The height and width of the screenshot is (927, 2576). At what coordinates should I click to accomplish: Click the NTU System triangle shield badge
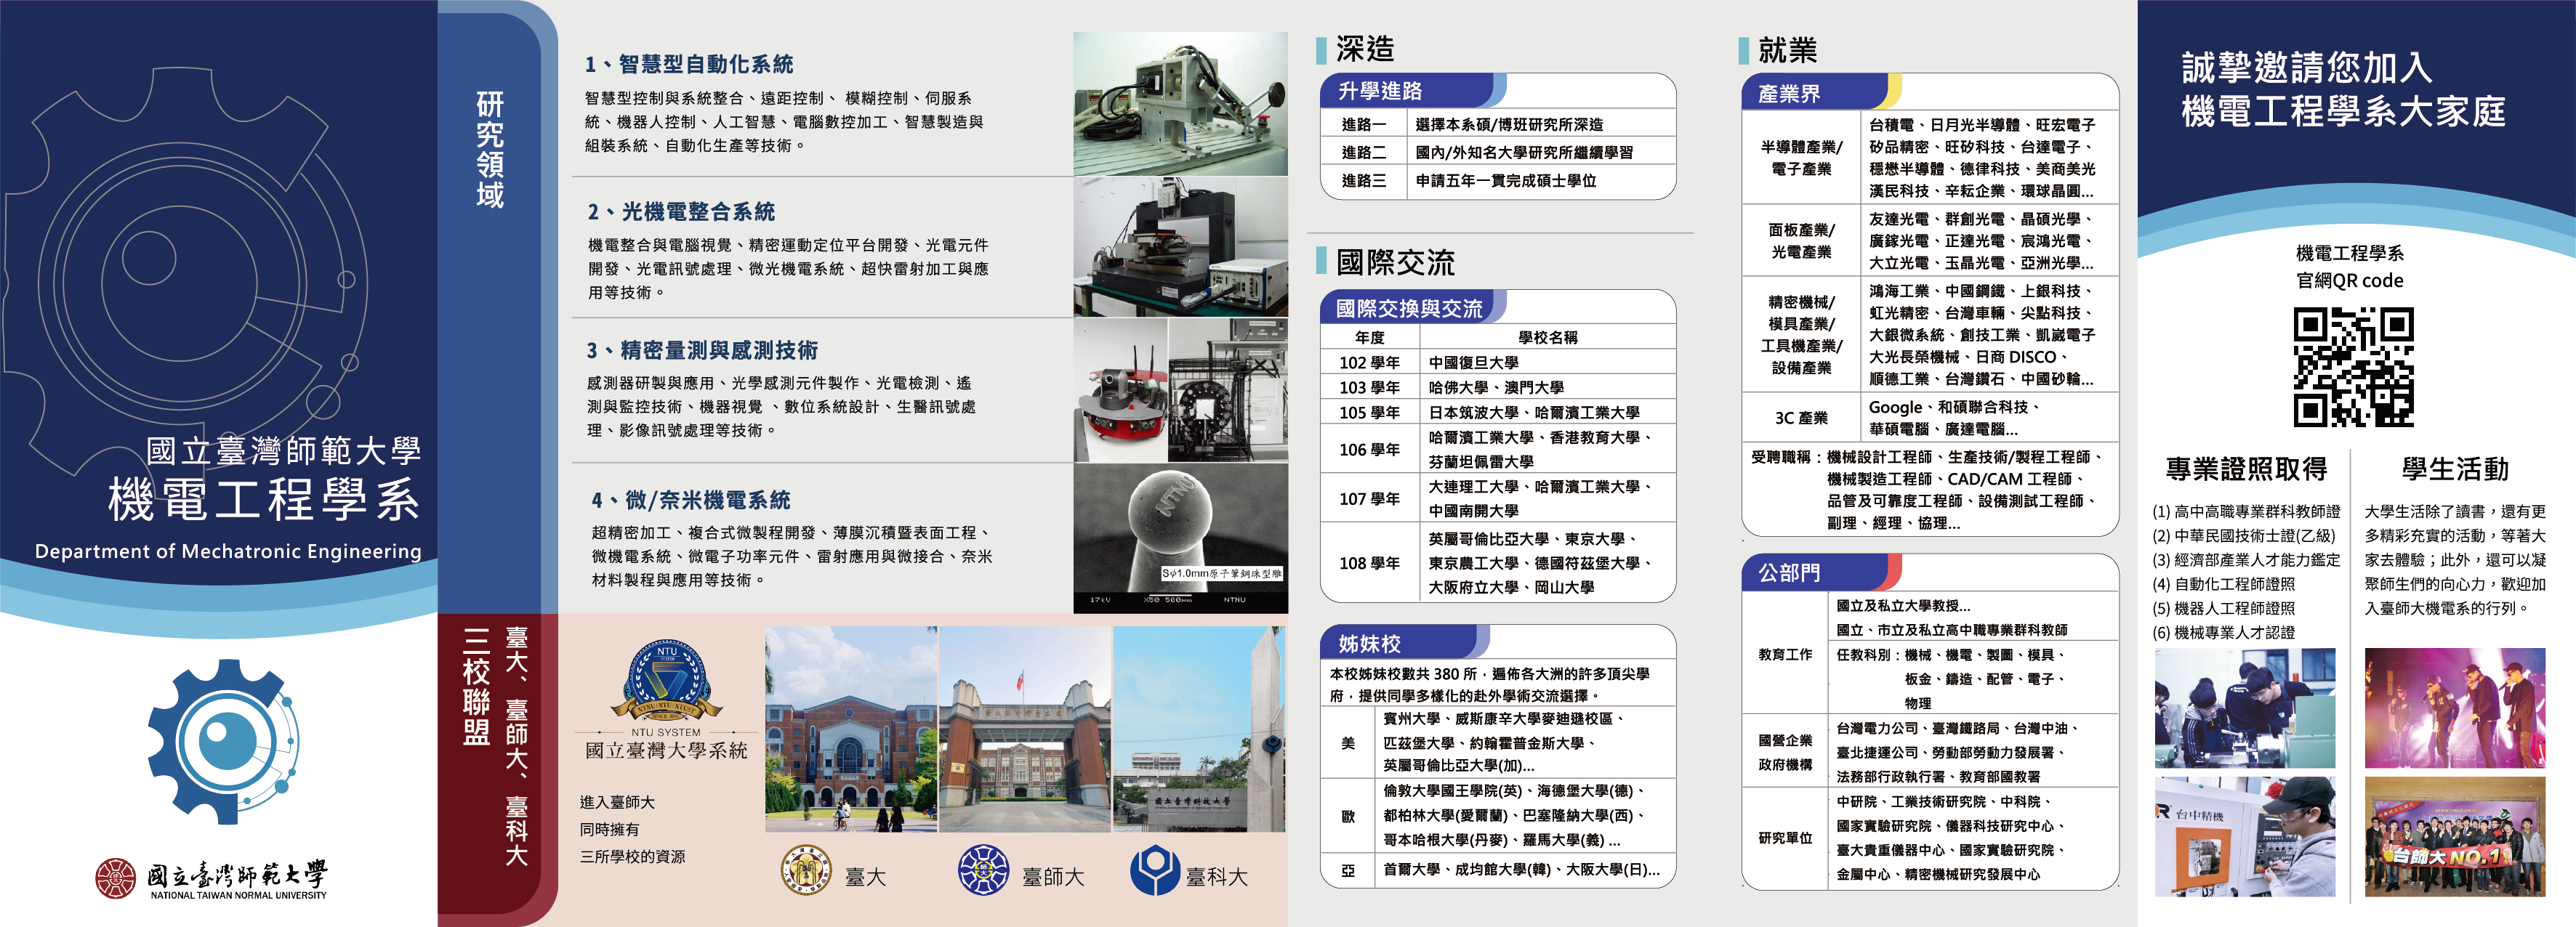pos(667,681)
